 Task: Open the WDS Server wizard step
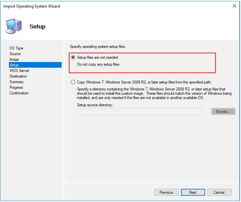19,71
